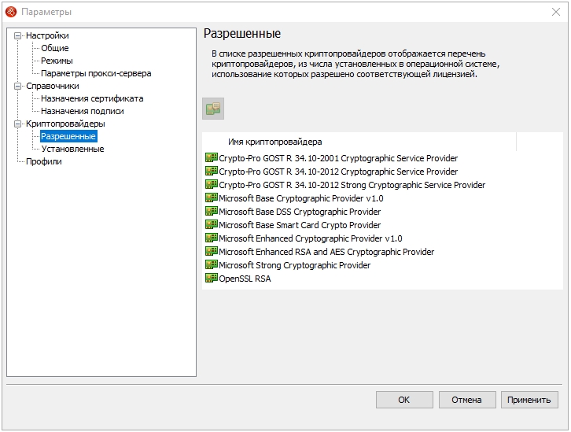The image size is (571, 432).
Task: Select row Microsoft Enhanced Cryptographic Provider v1.0
Action: point(304,238)
